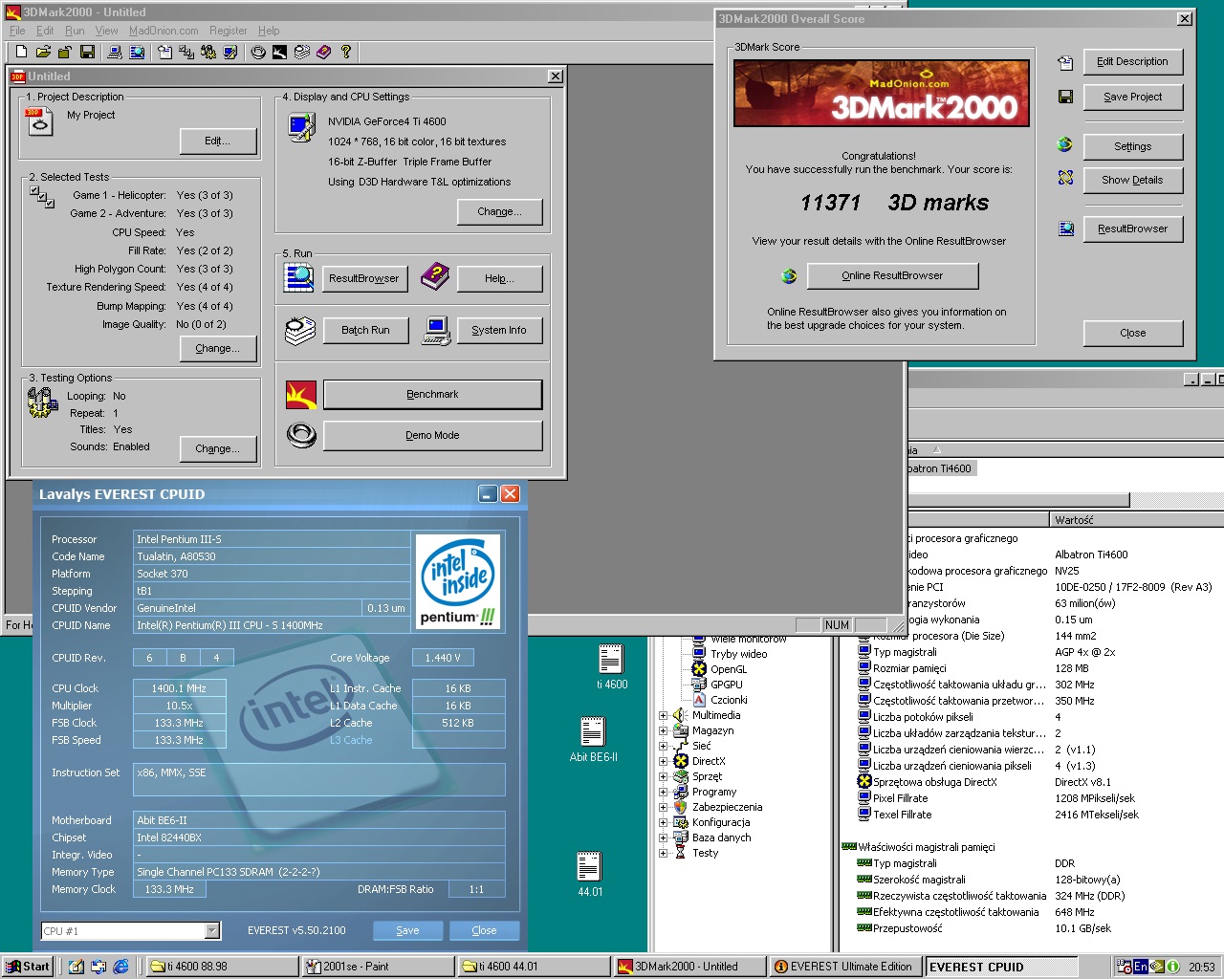Switch to '2001se - Paint' taskbar item
Screen dimensions: 1224x979
[378, 967]
